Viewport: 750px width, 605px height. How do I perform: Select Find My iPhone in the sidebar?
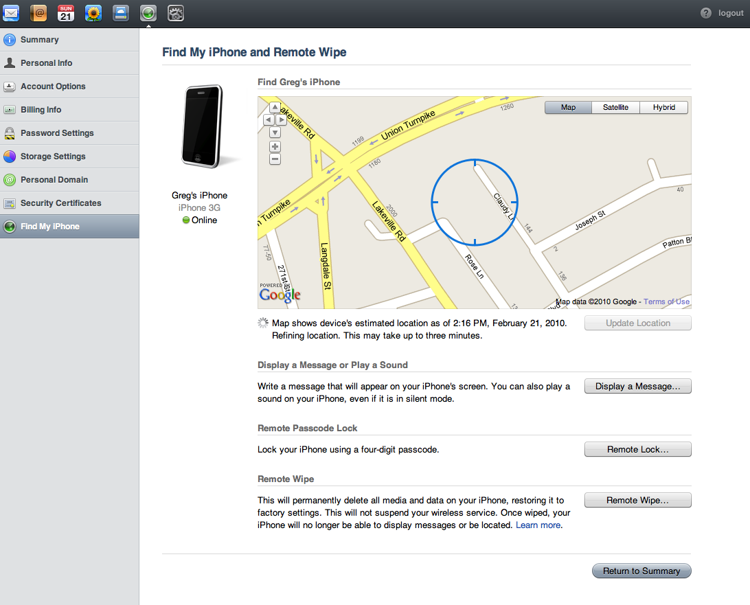[69, 226]
